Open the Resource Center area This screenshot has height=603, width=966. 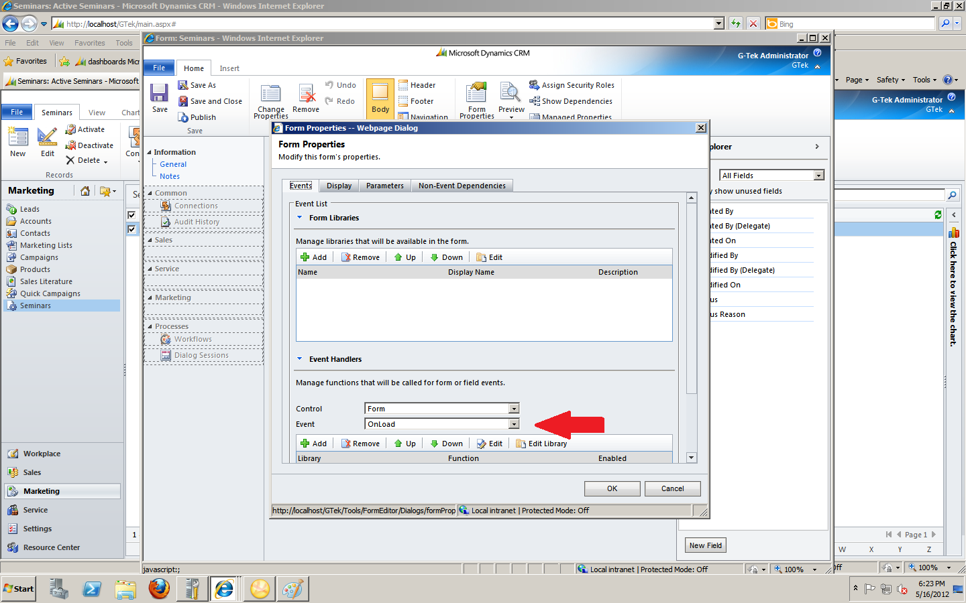click(51, 547)
